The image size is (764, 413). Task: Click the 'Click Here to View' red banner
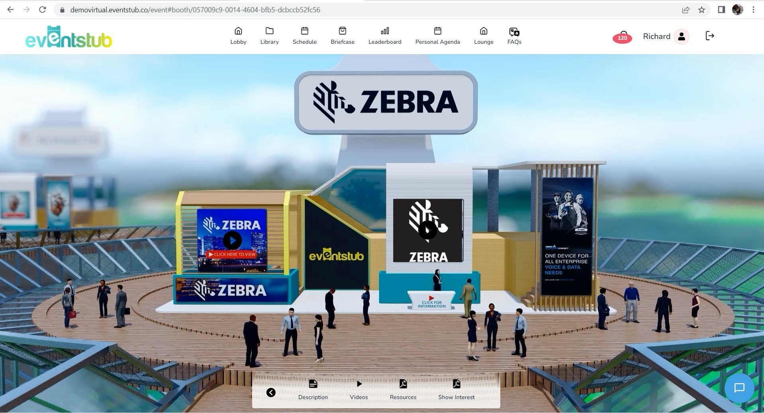click(232, 254)
